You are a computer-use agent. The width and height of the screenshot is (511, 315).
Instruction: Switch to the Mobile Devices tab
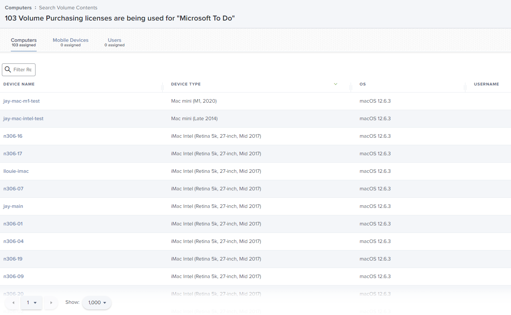coord(71,42)
